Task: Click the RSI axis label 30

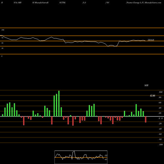Action: (x=2, y=48)
